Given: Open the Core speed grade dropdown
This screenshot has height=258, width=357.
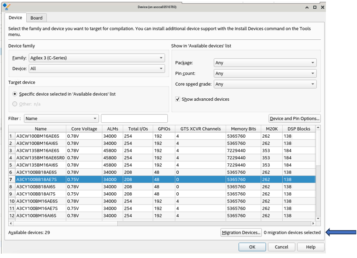Looking at the screenshot, I should [265, 84].
